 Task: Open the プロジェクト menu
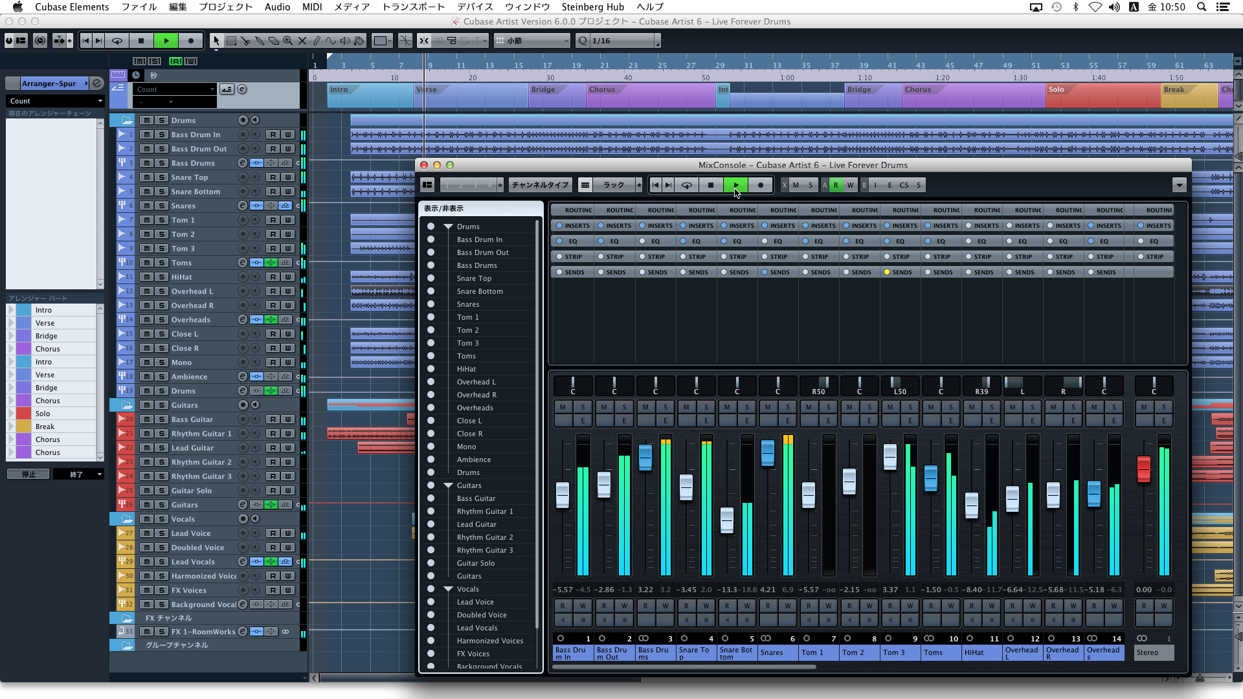(225, 7)
